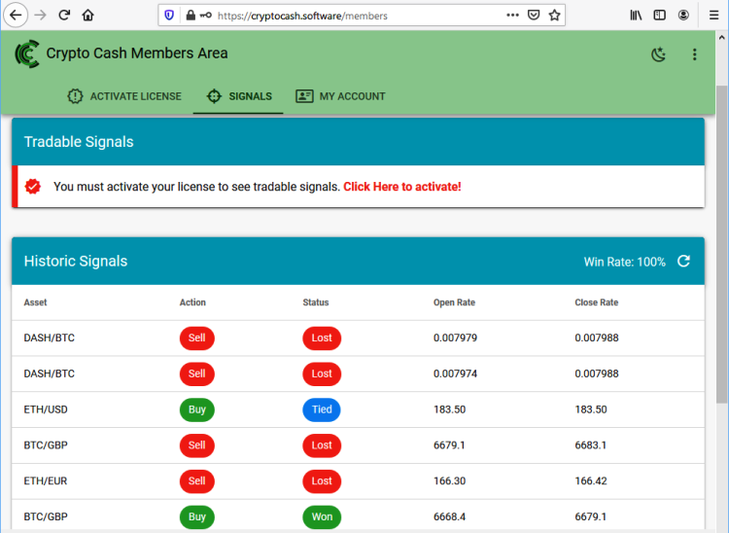
Task: Click the red verified badge icon
Action: (32, 187)
